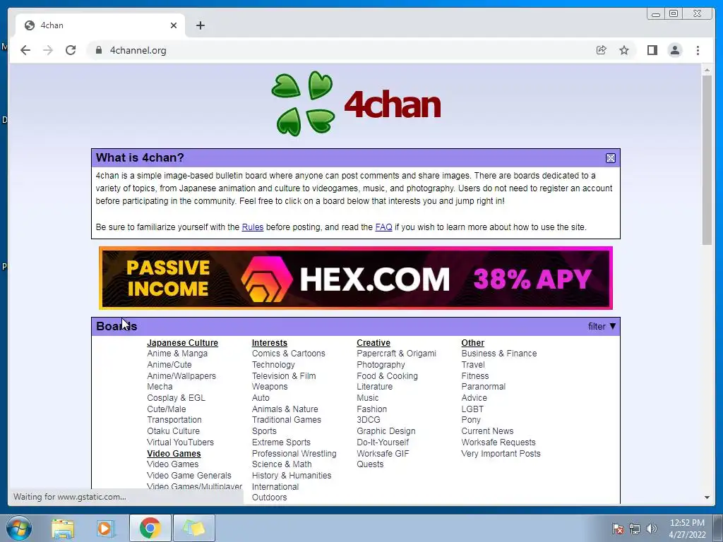723x542 pixels.
Task: Open network icon in system tray
Action: [635, 529]
